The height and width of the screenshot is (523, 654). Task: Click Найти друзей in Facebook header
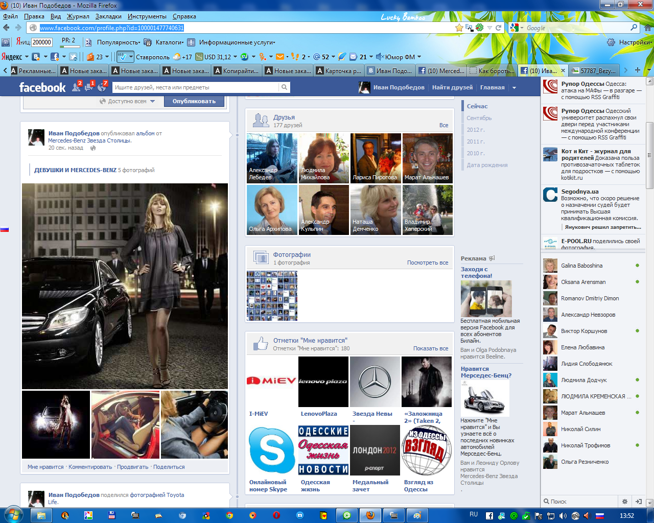(452, 87)
